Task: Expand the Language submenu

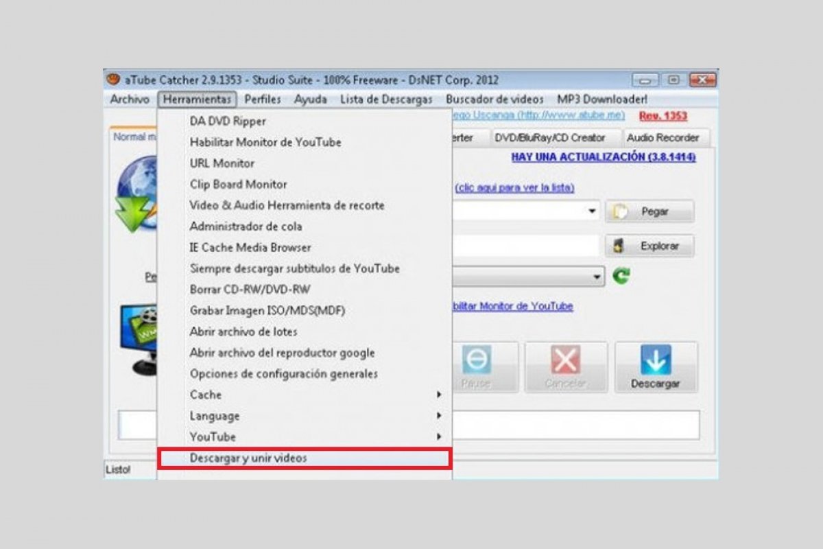Action: tap(305, 416)
